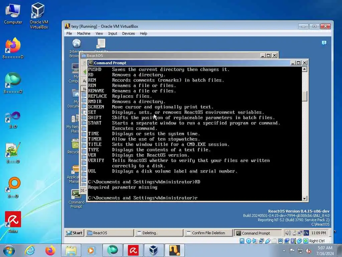Select the Avira desktop shortcut
The image size is (342, 257).
tap(13, 222)
